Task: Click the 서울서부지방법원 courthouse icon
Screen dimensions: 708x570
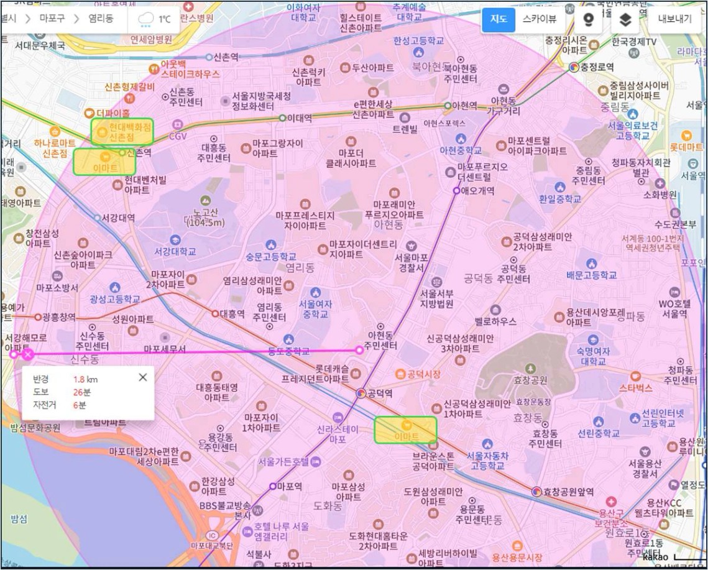Action: [x=436, y=282]
